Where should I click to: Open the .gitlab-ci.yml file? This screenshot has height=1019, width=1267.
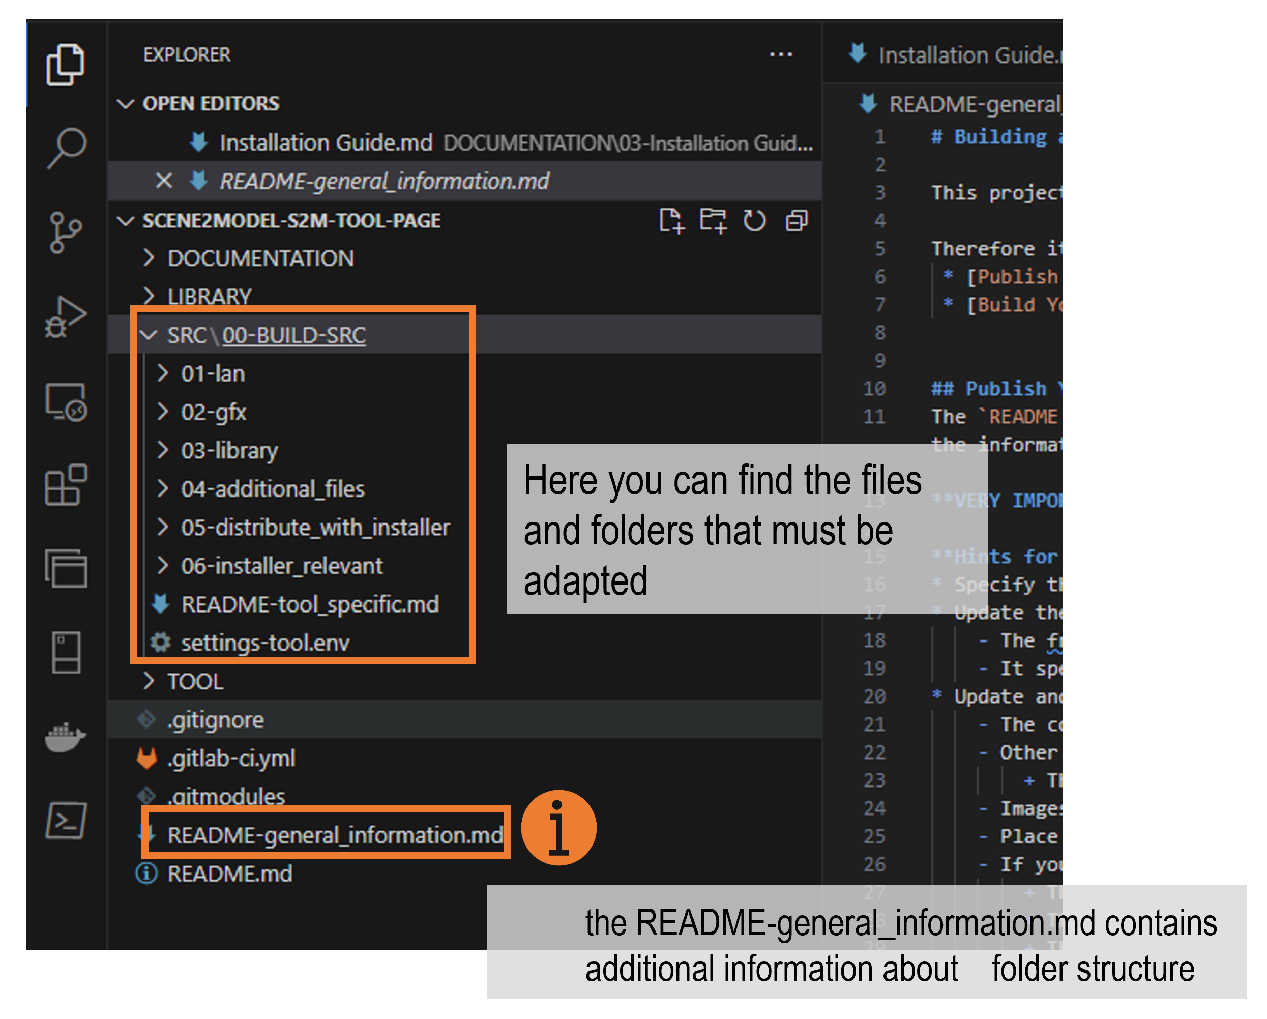click(x=231, y=759)
